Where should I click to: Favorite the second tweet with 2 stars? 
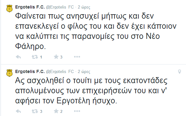point(56,111)
